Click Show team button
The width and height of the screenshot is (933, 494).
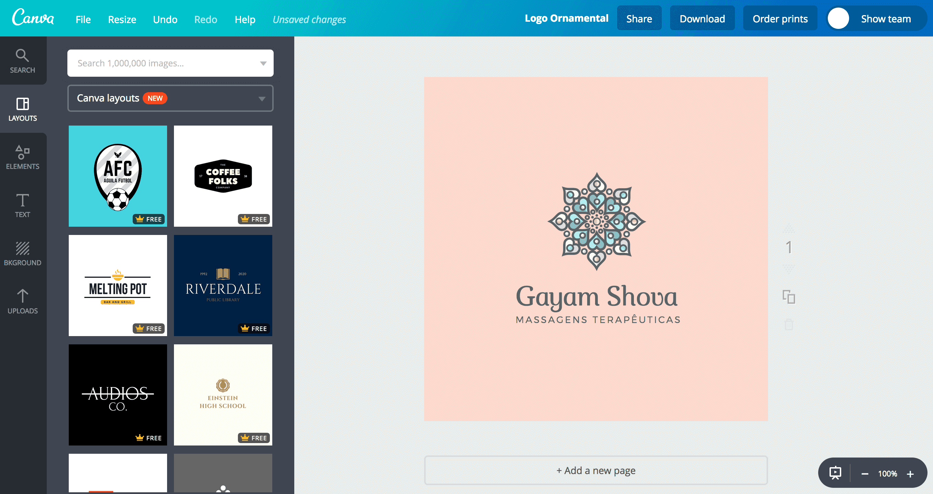[x=877, y=18]
